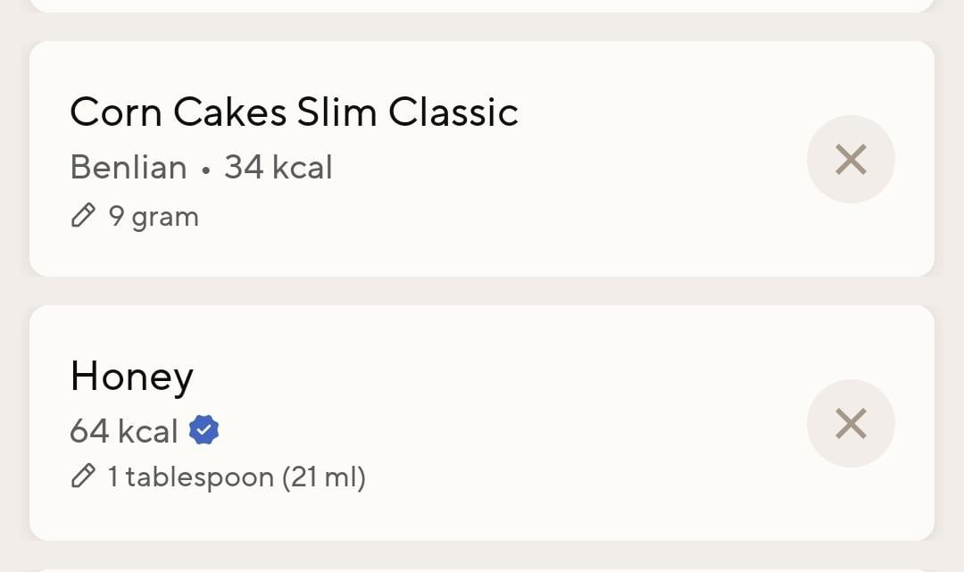Image resolution: width=964 pixels, height=572 pixels.
Task: Delete the Honey entry with X
Action: [850, 424]
